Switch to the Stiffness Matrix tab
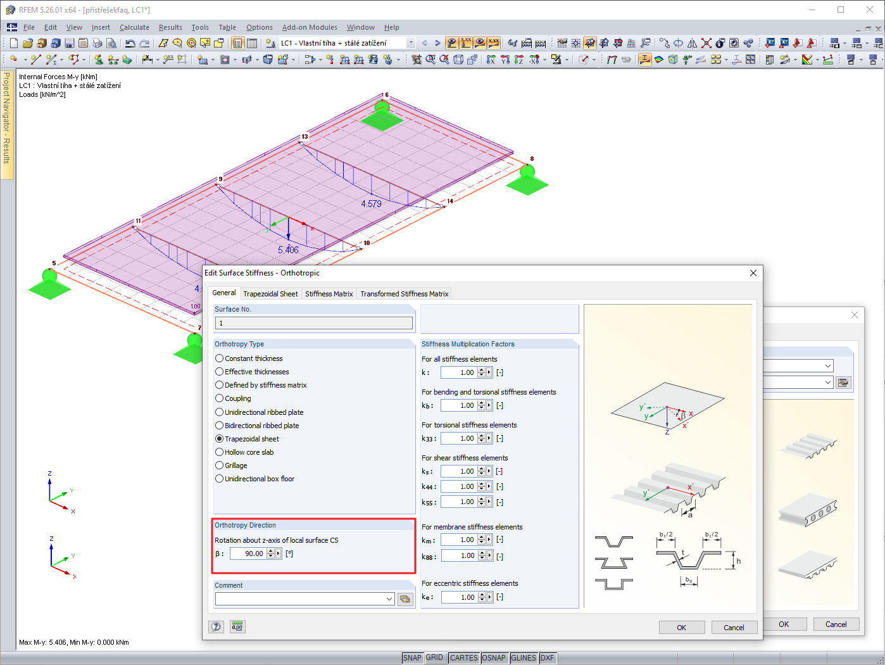Screen dimensions: 885x665 (x=329, y=293)
